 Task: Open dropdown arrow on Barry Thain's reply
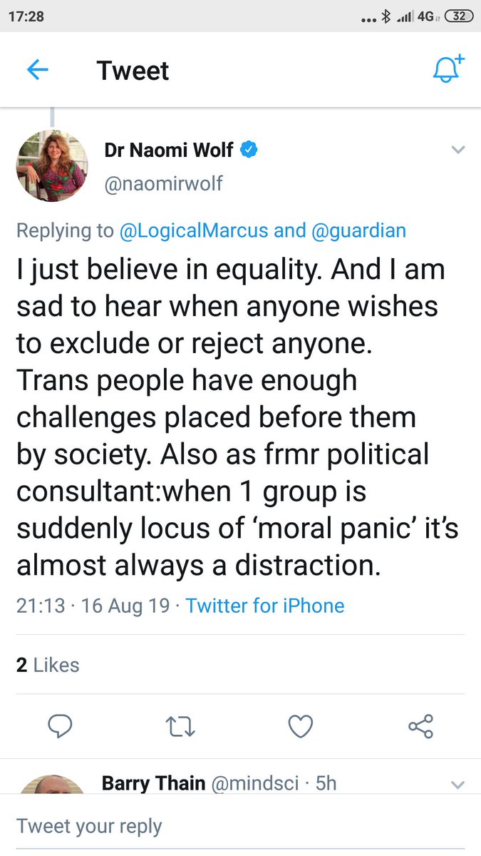pos(458,785)
